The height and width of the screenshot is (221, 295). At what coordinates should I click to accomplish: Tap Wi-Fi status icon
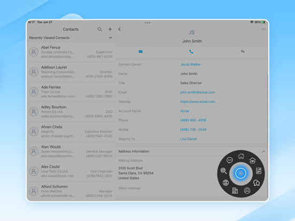(252, 22)
